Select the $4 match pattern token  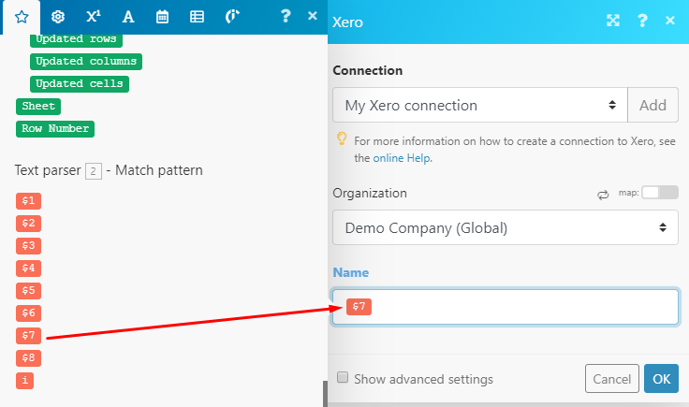29,268
